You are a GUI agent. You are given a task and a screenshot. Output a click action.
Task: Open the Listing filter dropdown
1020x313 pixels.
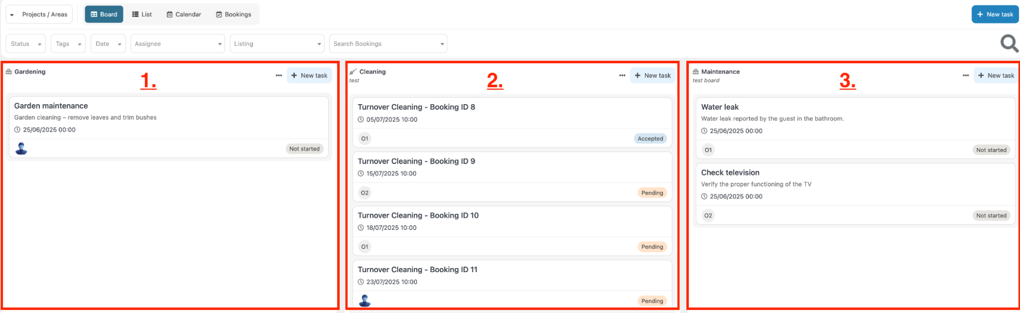277,44
